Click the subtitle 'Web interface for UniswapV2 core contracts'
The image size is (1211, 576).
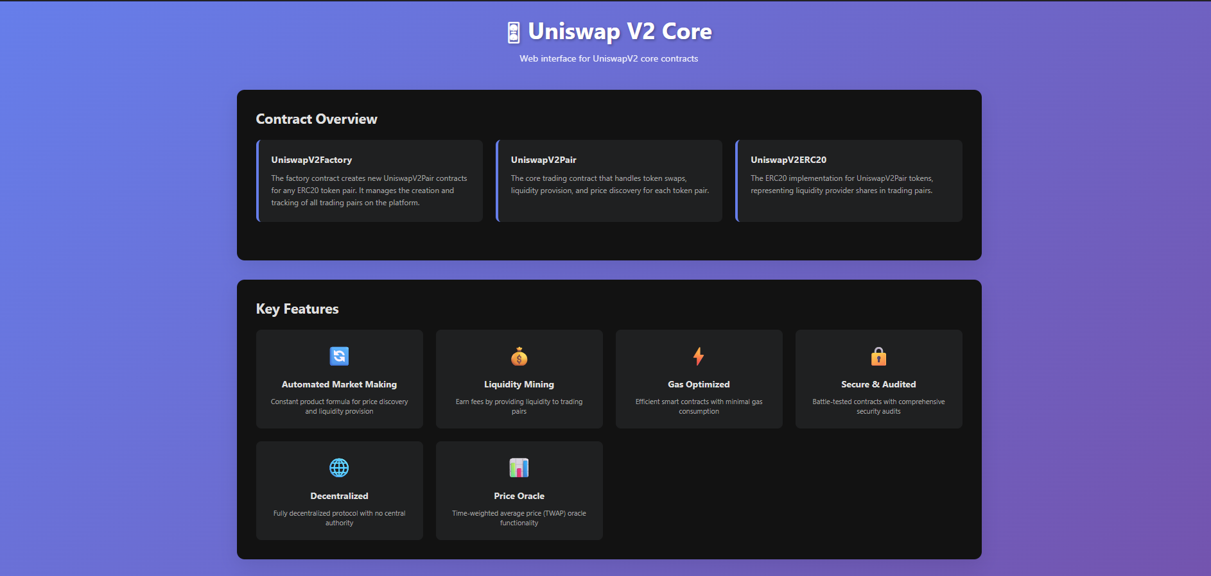(x=609, y=58)
